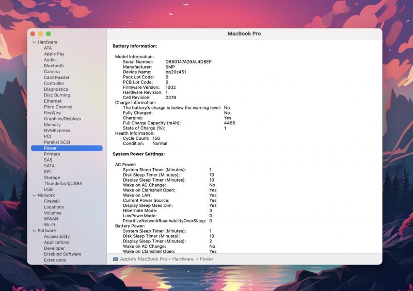Select Card Reader in the sidebar
This screenshot has height=291, width=413.
[57, 77]
